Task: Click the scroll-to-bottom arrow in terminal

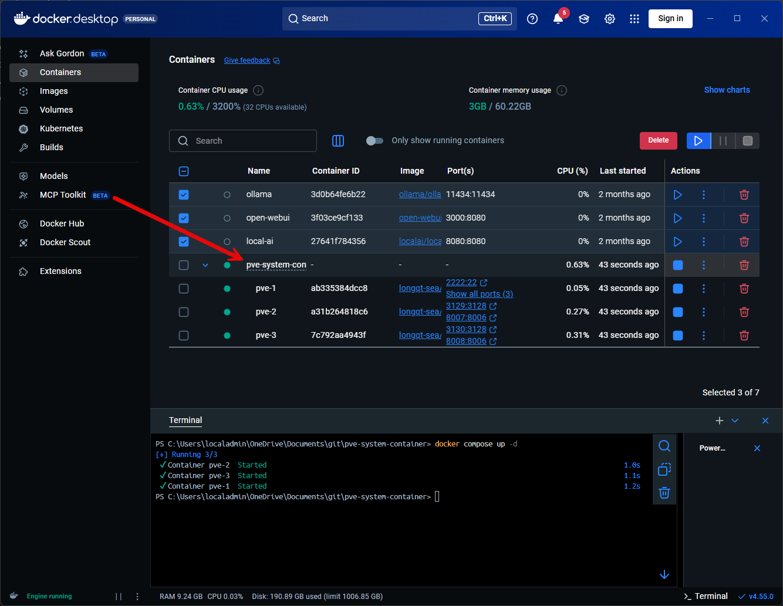Action: [x=664, y=575]
